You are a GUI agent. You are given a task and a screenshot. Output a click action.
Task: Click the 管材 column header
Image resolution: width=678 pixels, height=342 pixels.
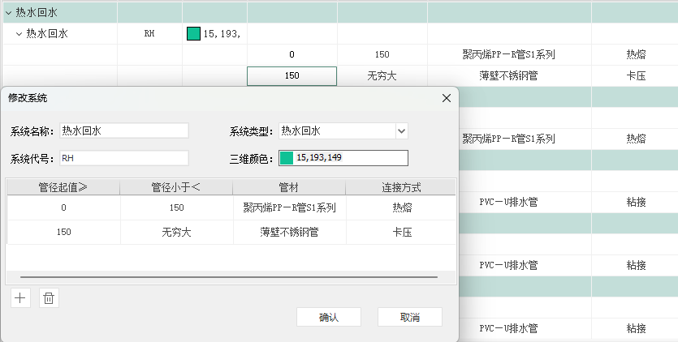coord(289,187)
